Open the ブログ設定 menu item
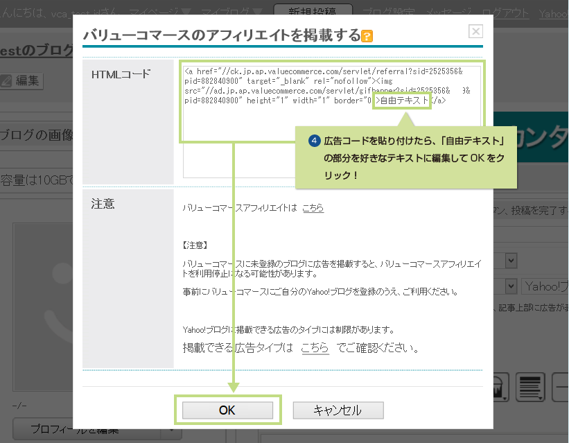Viewport: 569px width, 443px height. 388,13
